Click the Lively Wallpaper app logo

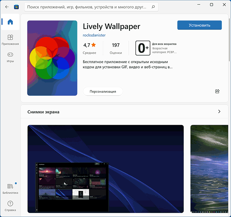click(52, 58)
